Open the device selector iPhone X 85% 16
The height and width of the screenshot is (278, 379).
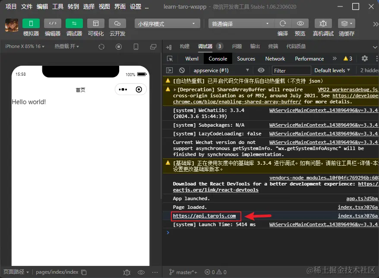(25, 46)
